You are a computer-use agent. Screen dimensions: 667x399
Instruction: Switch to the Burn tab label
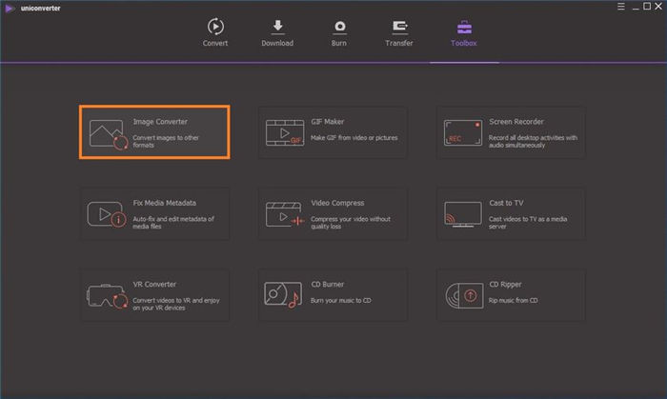(339, 43)
